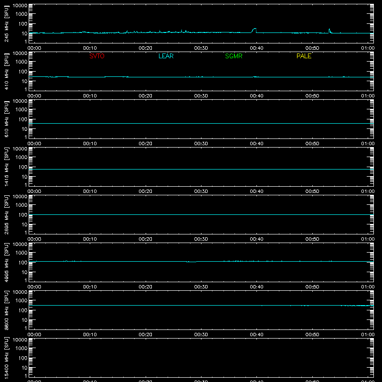Click the noisy end of the 8800 MHz line
The width and height of the screenshot is (382, 382).
click(x=357, y=306)
